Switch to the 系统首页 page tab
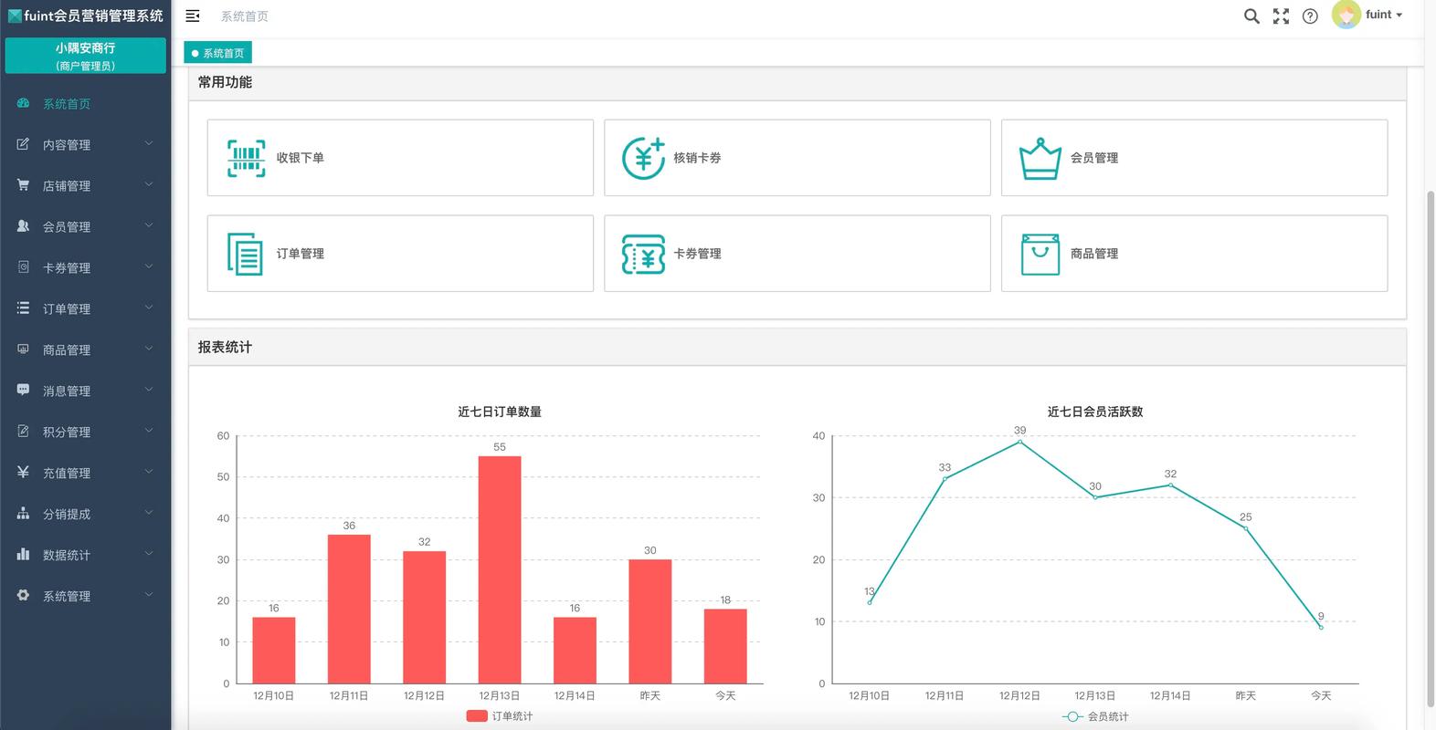Viewport: 1436px width, 730px height. [x=217, y=53]
